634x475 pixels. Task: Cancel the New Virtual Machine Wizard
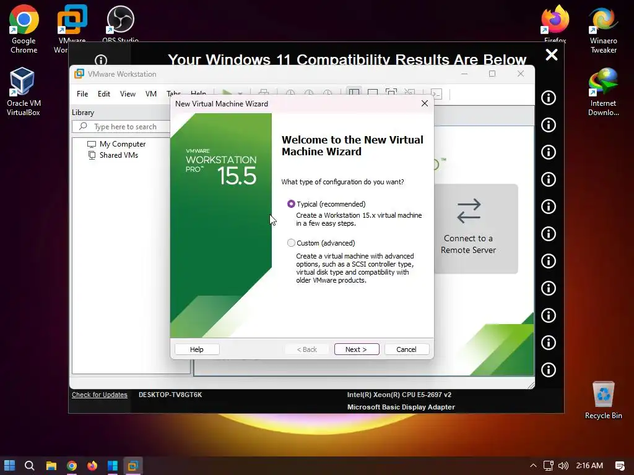click(406, 349)
